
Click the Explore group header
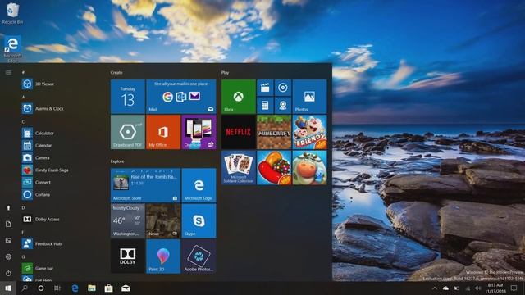point(117,161)
